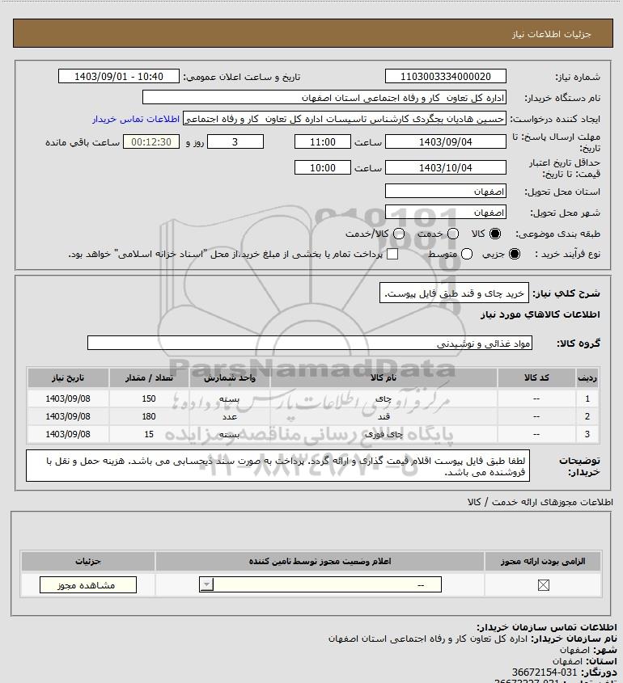Click the ردیف column header
This screenshot has height=683, width=623.
[x=587, y=377]
